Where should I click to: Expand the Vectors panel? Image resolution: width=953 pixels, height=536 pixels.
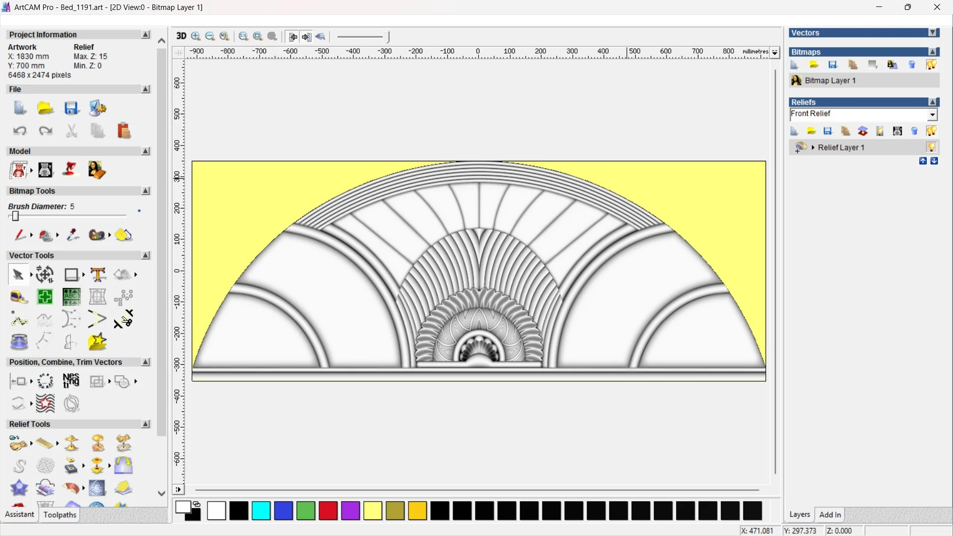933,33
